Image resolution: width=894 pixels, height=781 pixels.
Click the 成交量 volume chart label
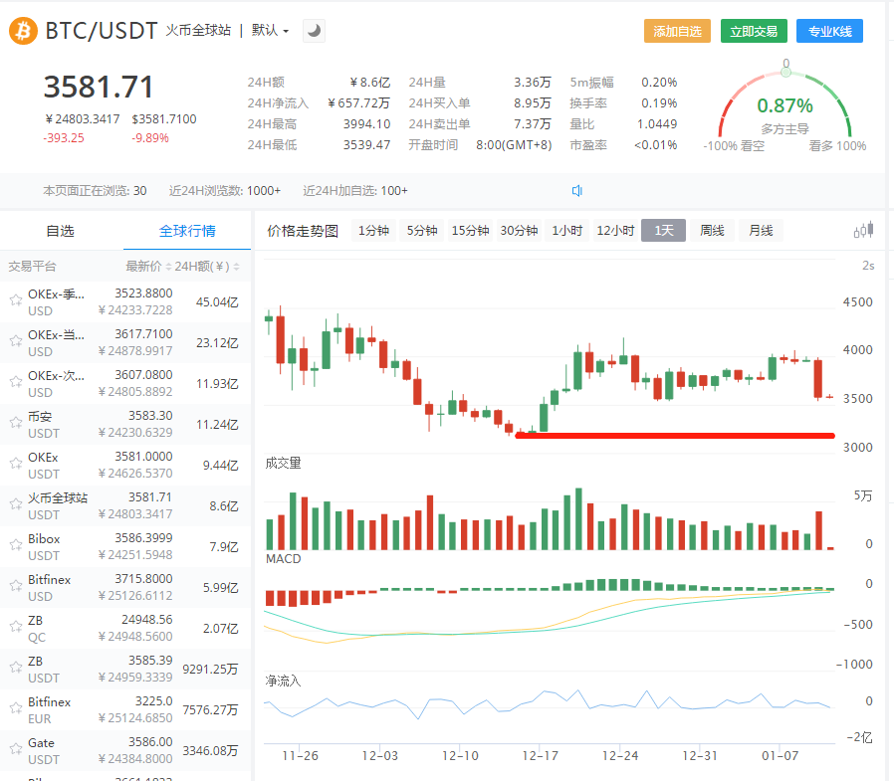point(283,463)
